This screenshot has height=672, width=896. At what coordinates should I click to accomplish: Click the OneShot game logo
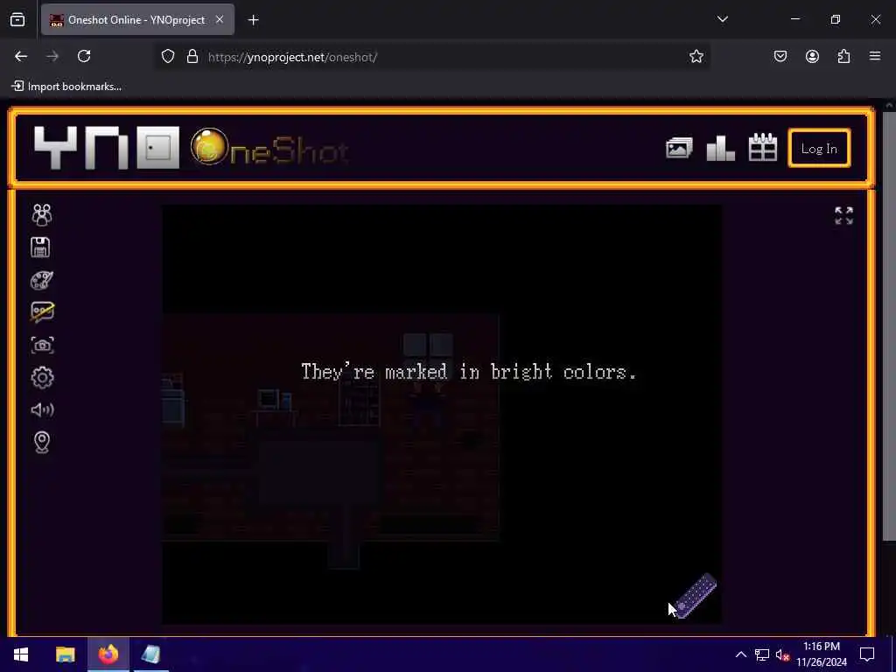click(269, 148)
